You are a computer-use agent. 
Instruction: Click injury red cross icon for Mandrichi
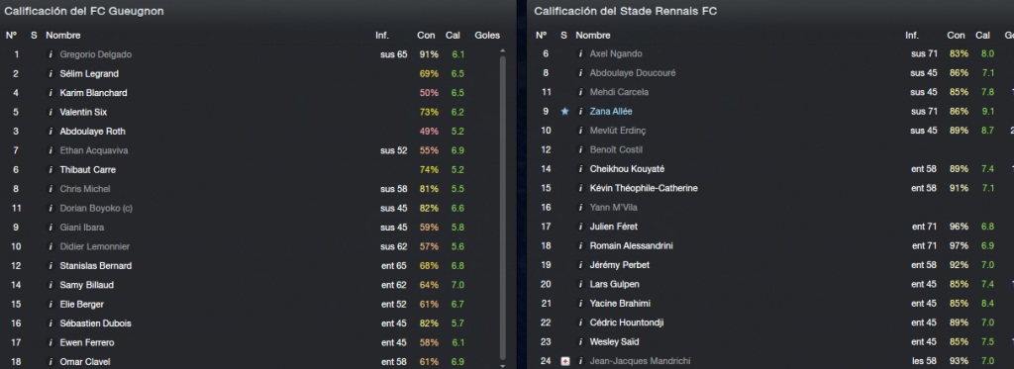point(564,361)
